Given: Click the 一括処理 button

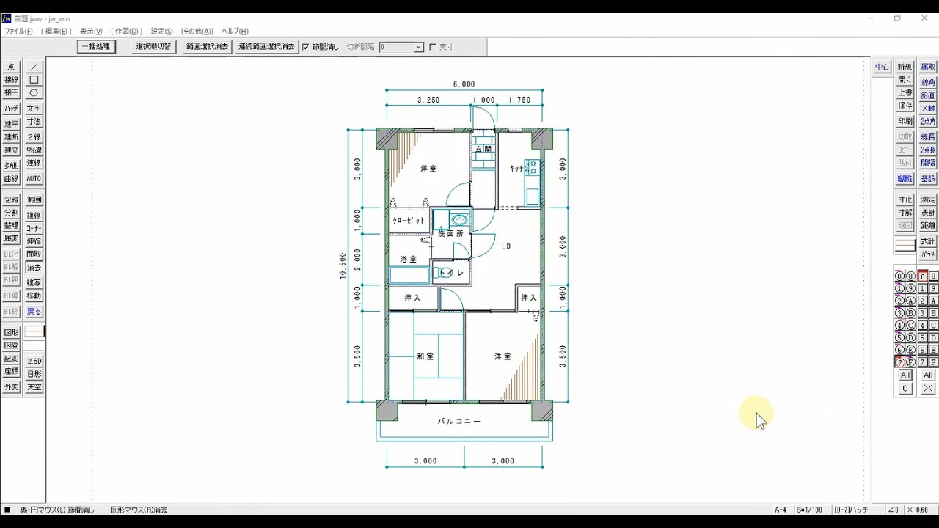Looking at the screenshot, I should 96,47.
